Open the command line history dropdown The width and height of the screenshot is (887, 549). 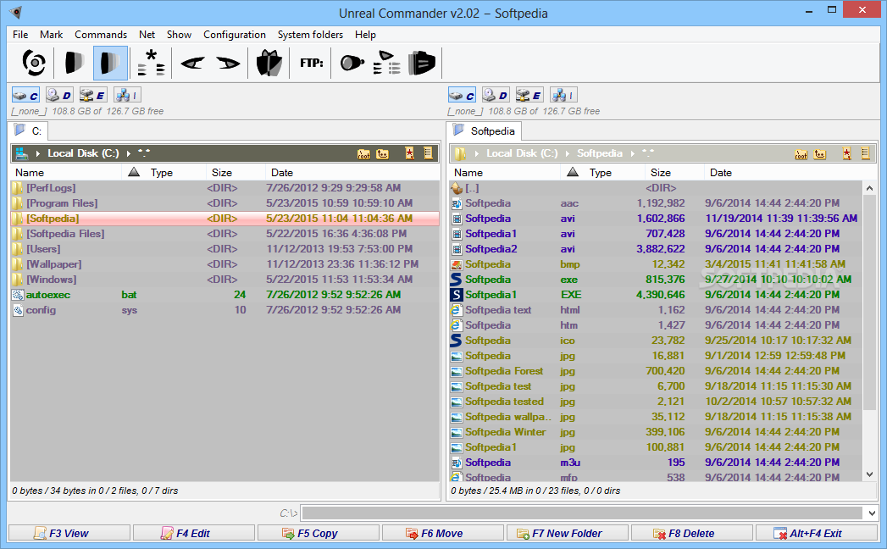[871, 513]
